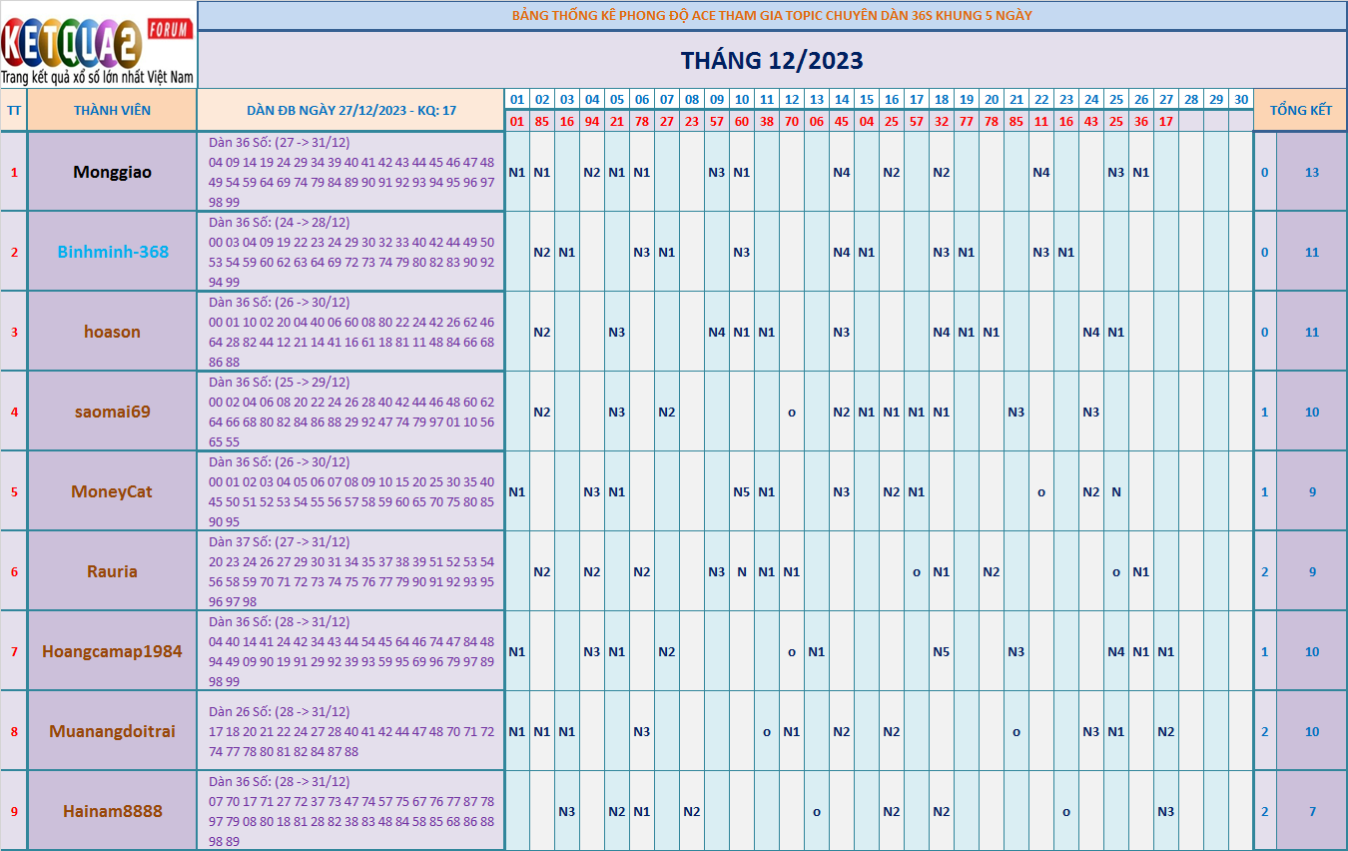Select the N4 cell in Binhminh-368's row

(842, 252)
